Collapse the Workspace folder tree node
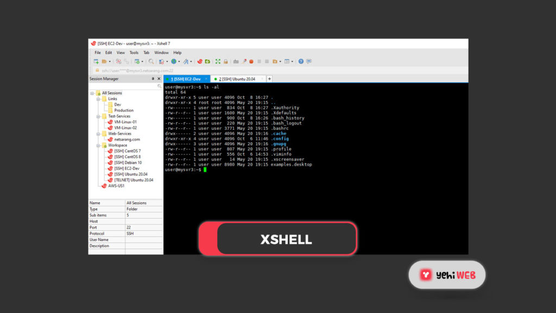Screen dimensions: 556x313 pos(98,145)
